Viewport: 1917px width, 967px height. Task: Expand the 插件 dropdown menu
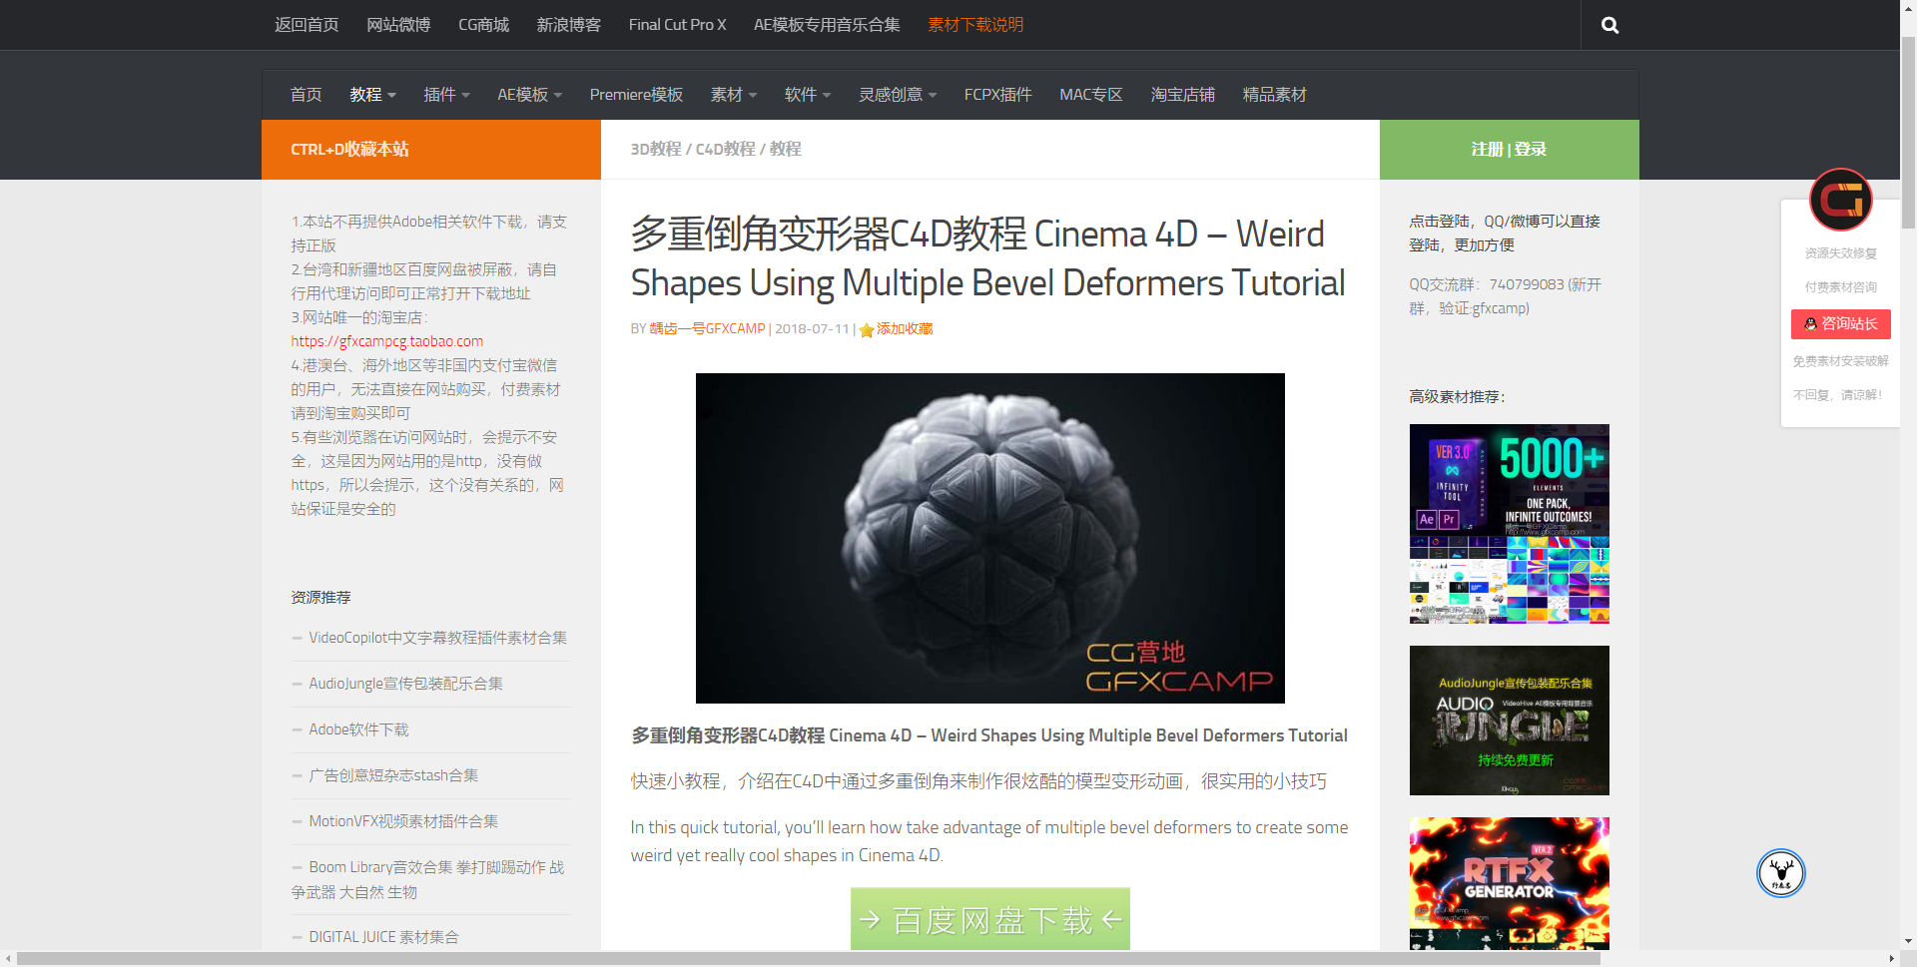pos(446,95)
